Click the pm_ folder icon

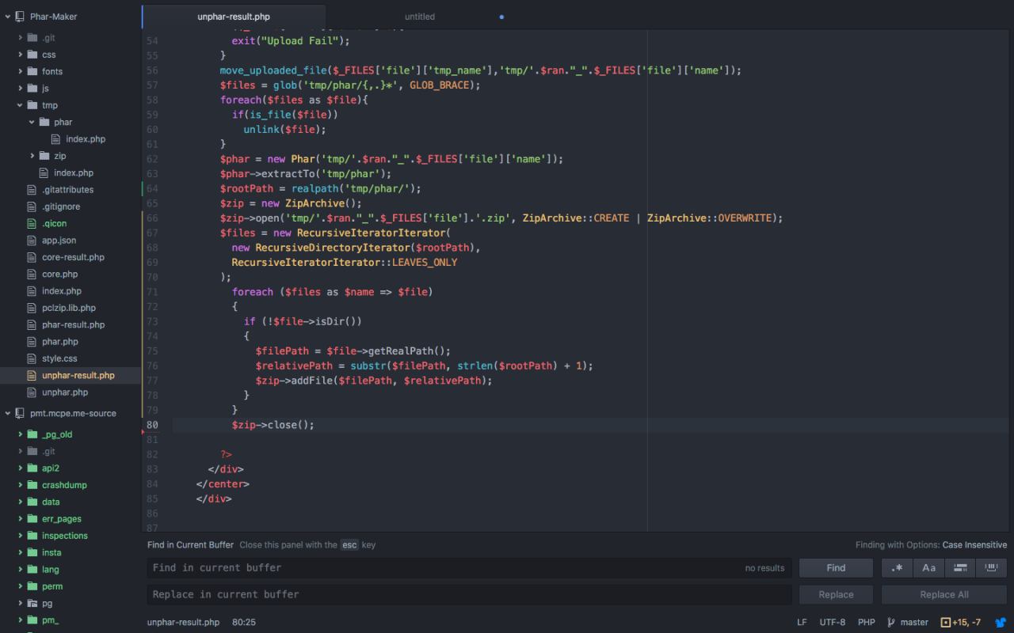point(32,620)
